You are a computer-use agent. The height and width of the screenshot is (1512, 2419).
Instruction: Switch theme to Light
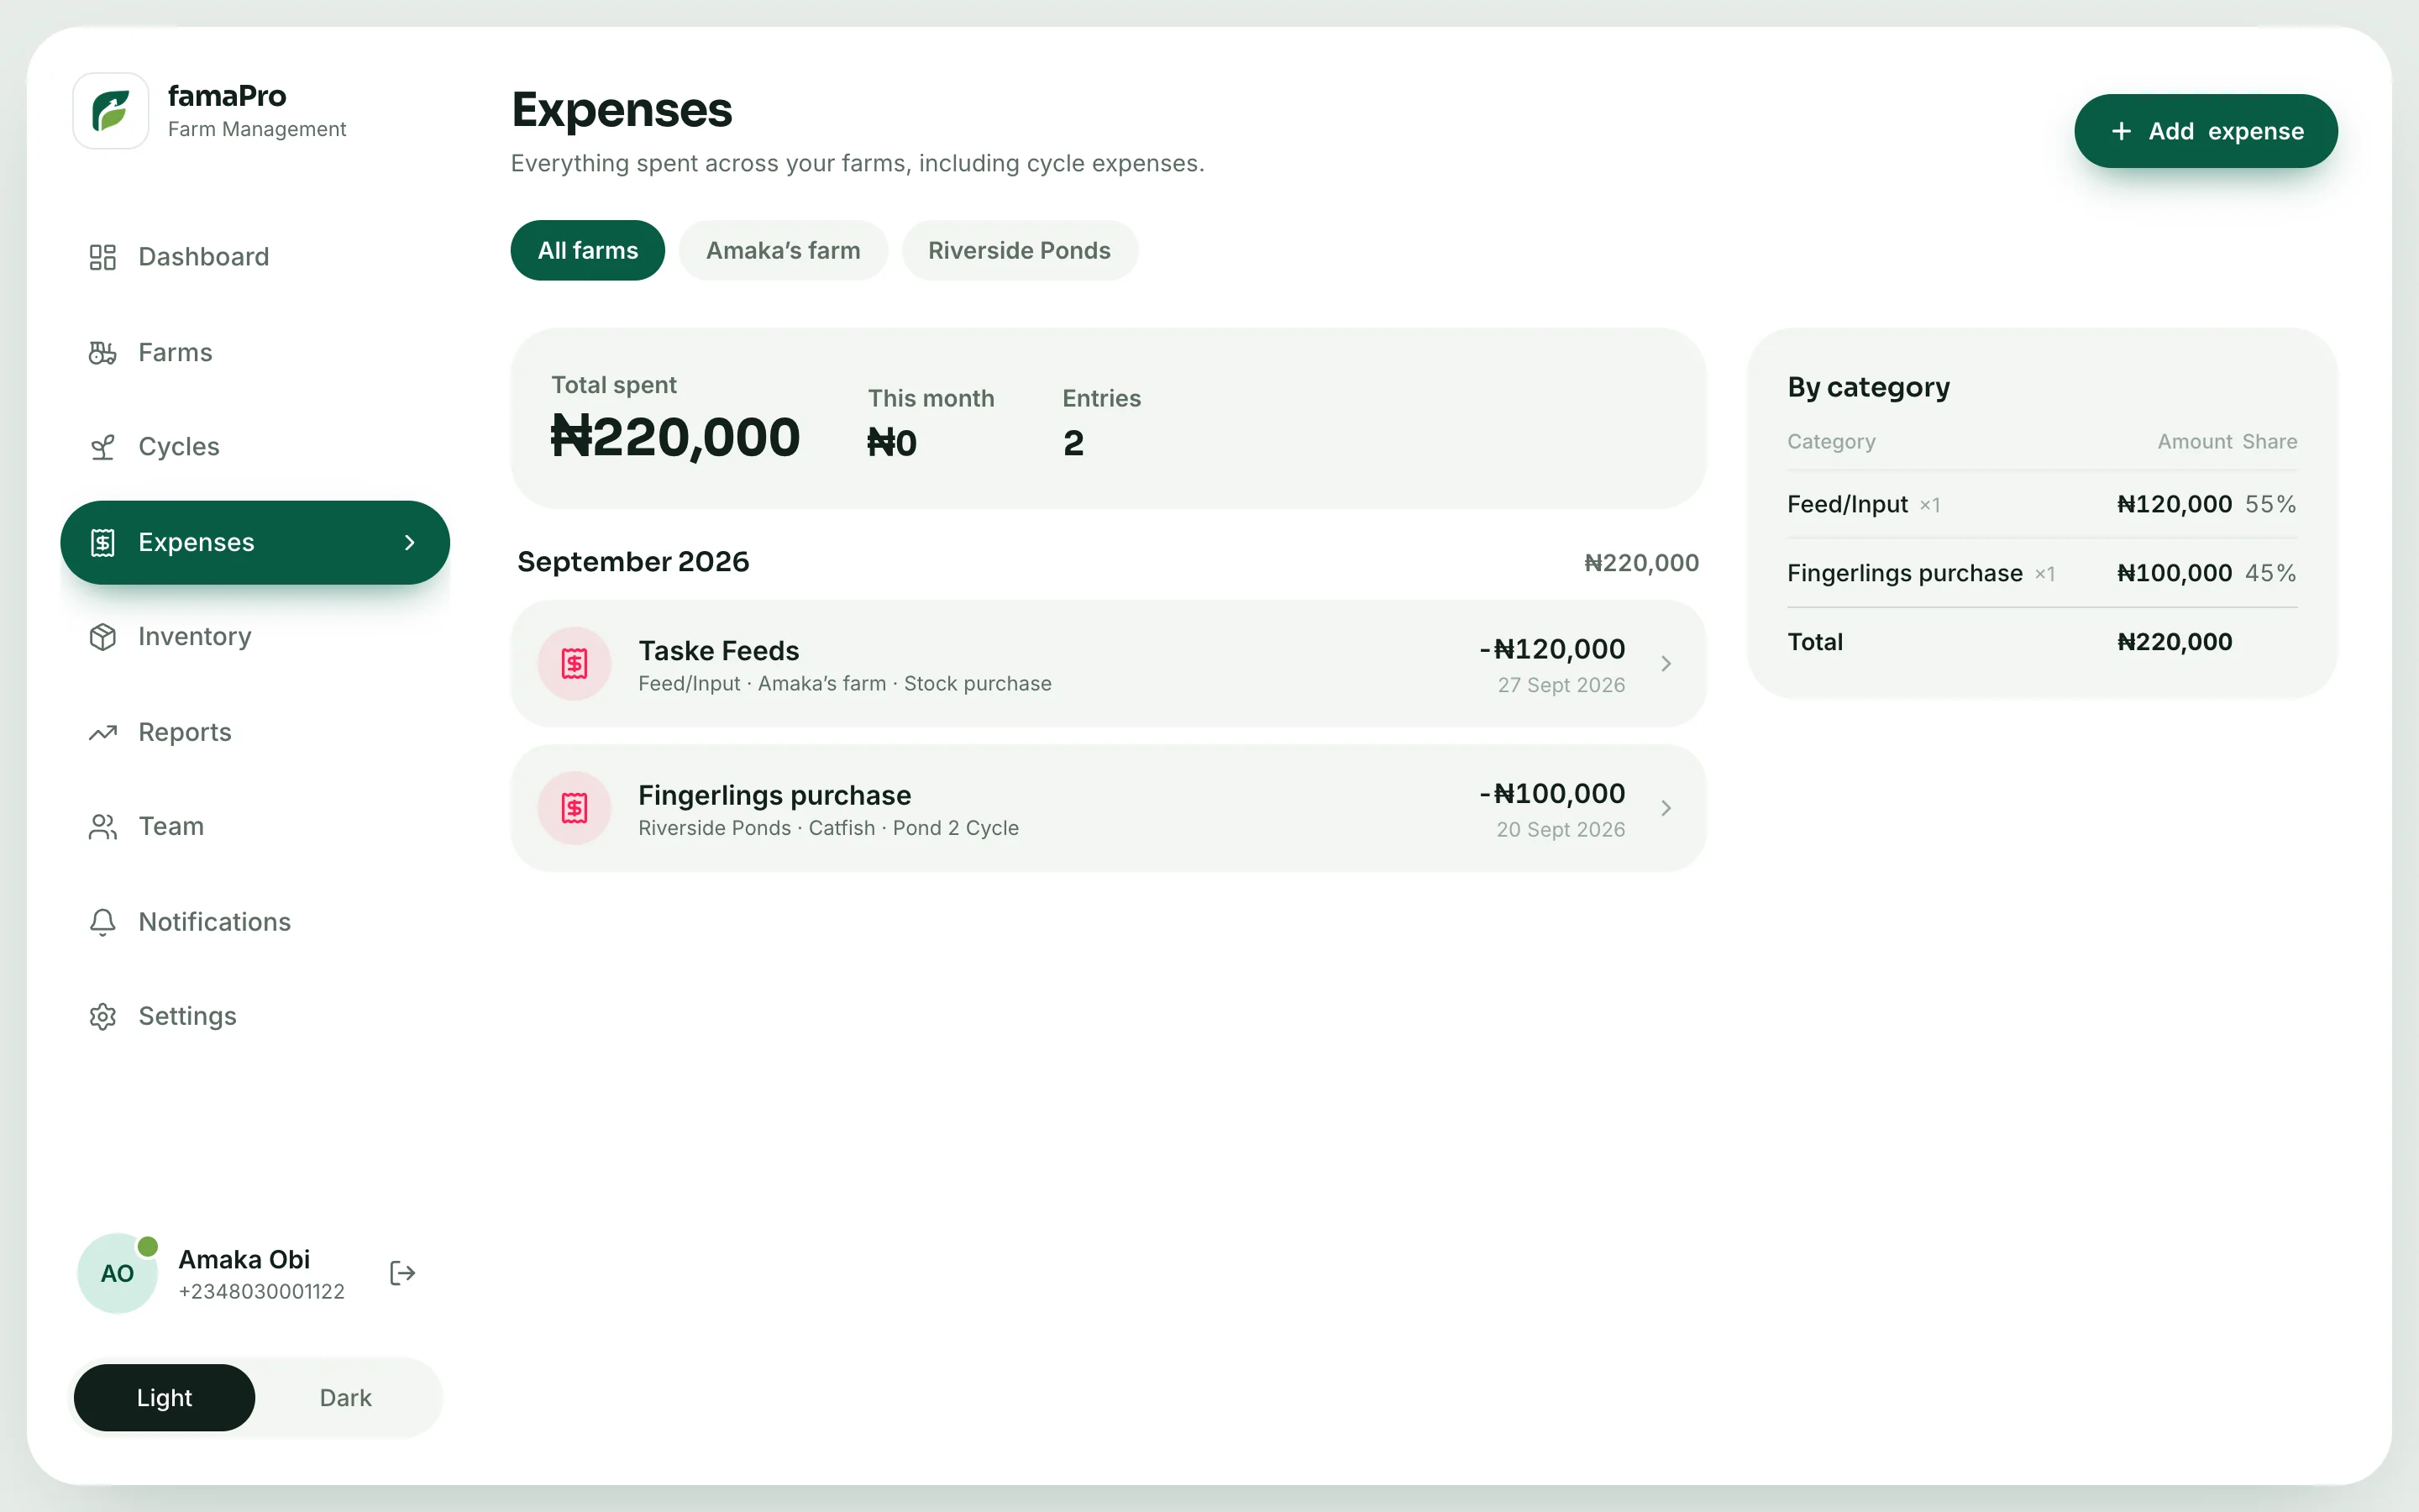point(165,1397)
